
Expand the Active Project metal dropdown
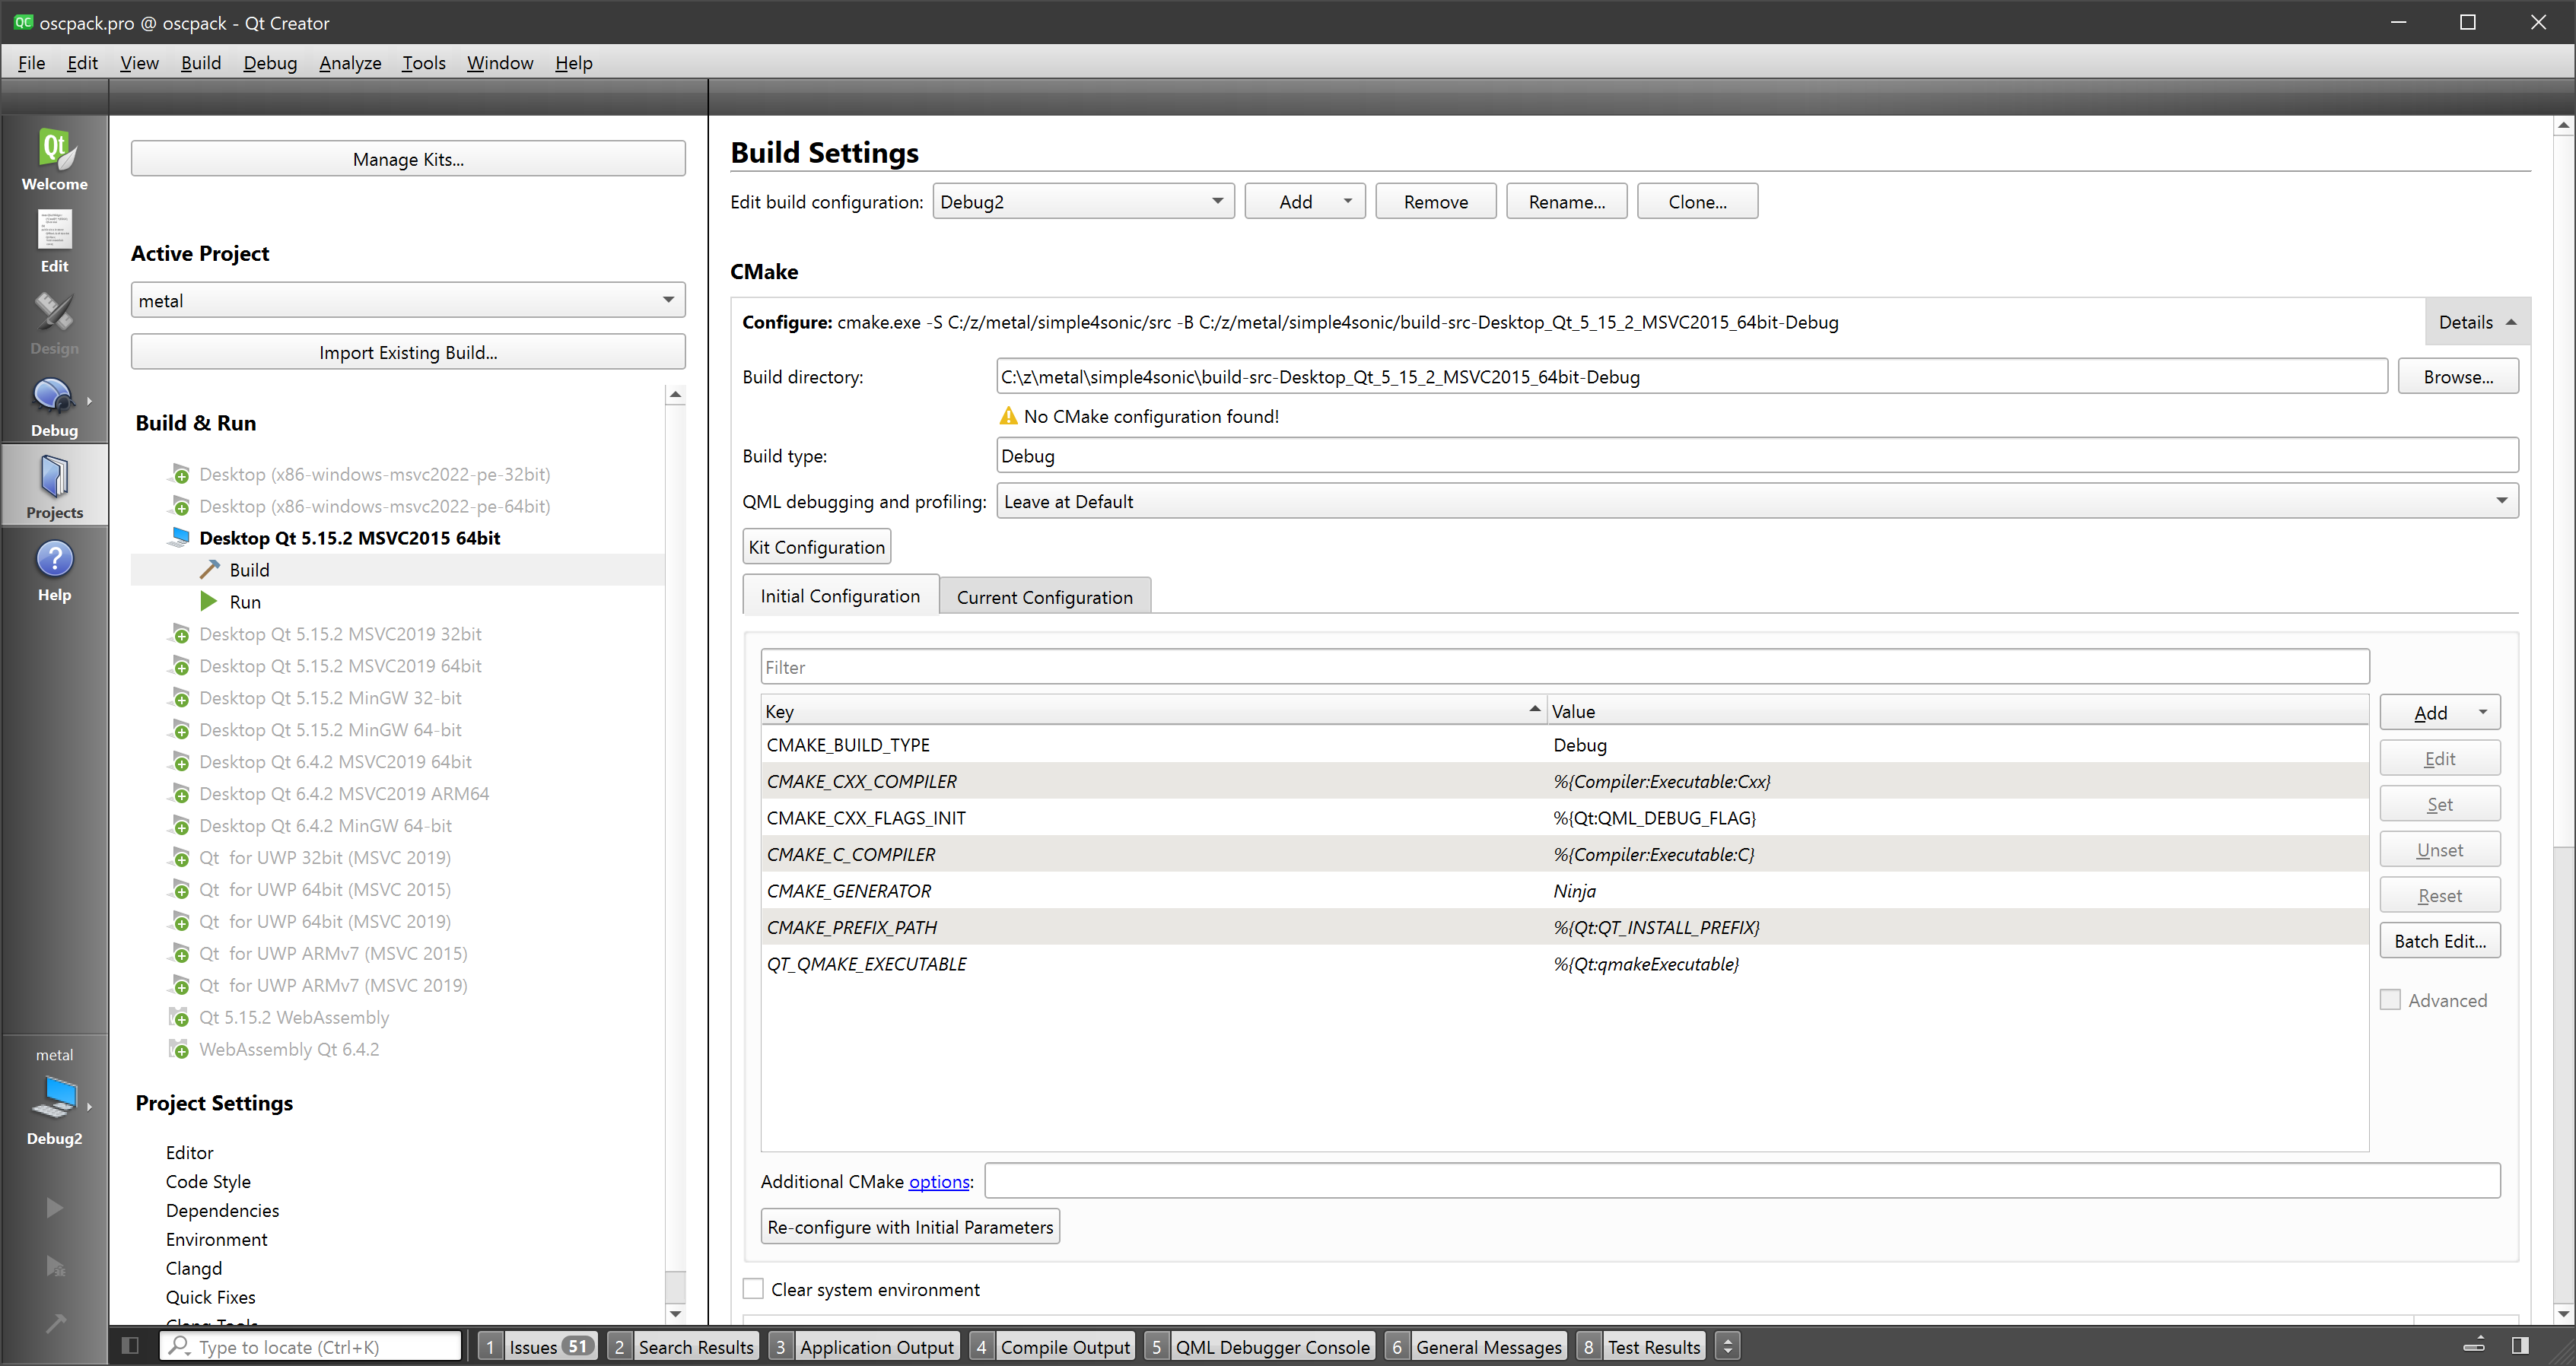(407, 300)
